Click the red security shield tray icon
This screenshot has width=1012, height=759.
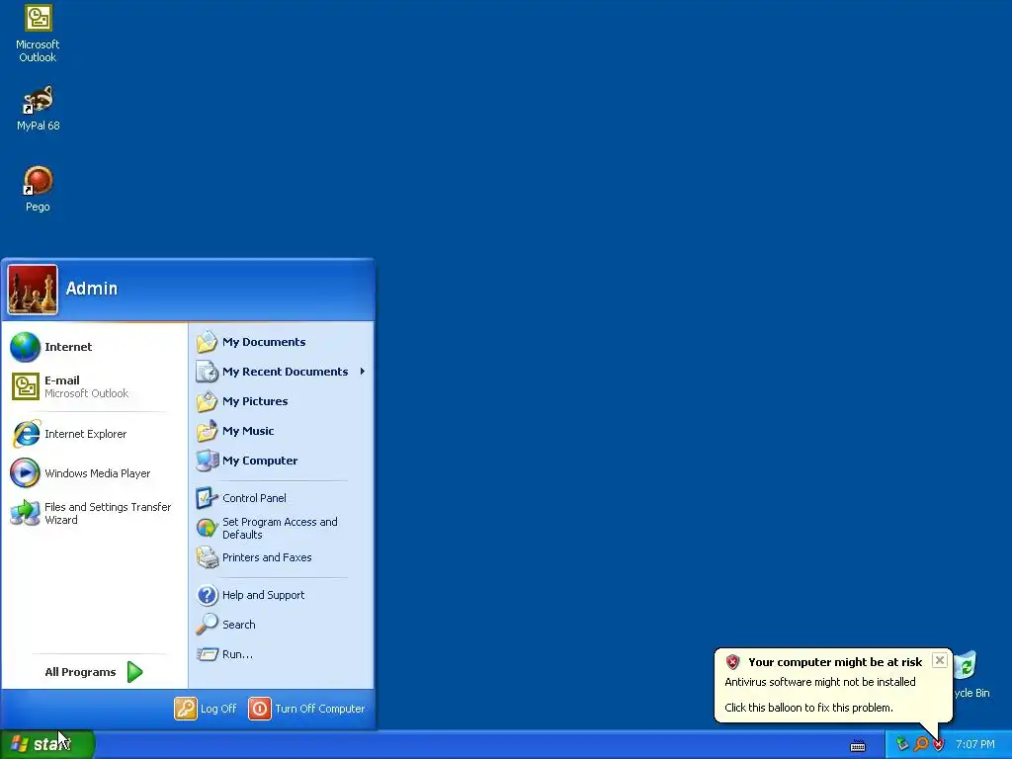click(939, 745)
